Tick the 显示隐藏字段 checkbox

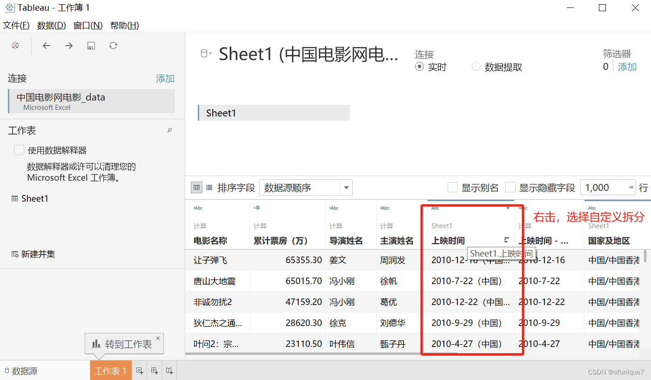(510, 188)
